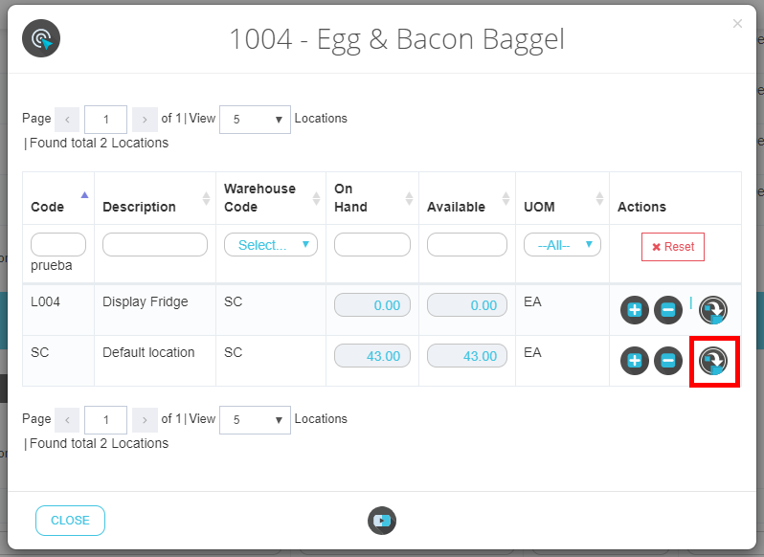Click the On Hand filter input
Image resolution: width=764 pixels, height=557 pixels.
pos(372,245)
